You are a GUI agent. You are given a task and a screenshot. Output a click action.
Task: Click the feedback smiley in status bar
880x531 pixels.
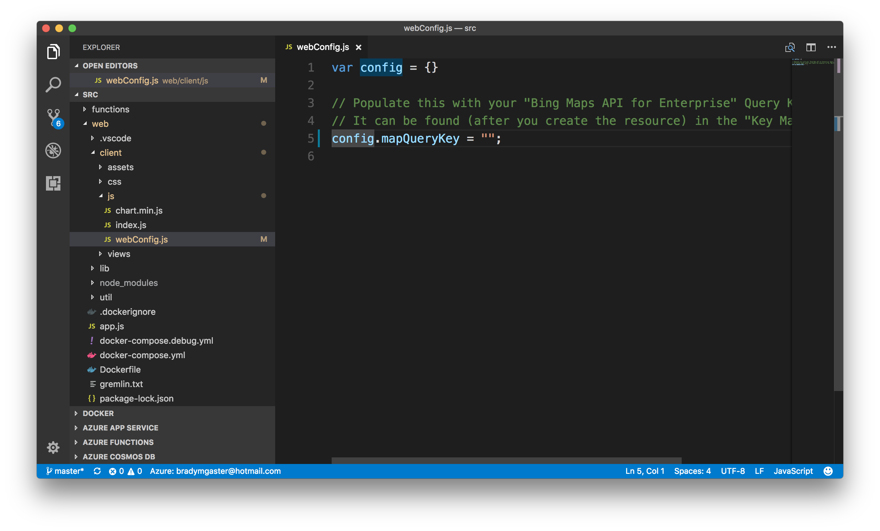pos(828,471)
